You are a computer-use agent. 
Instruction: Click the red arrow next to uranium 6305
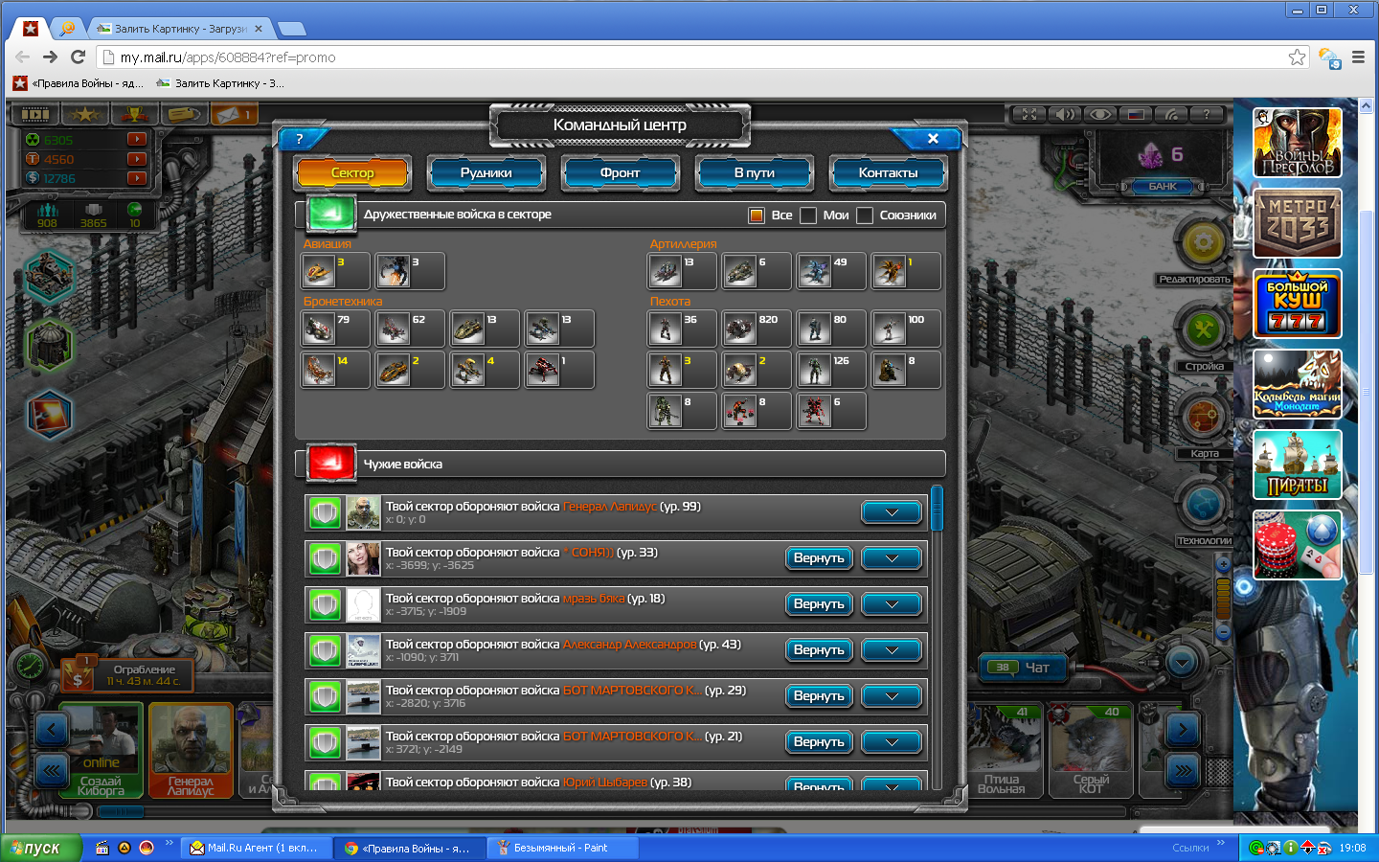point(137,139)
